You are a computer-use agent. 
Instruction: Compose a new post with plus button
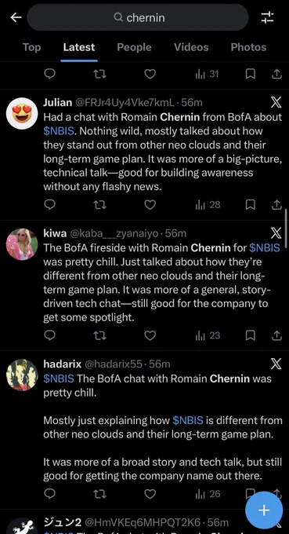264,510
